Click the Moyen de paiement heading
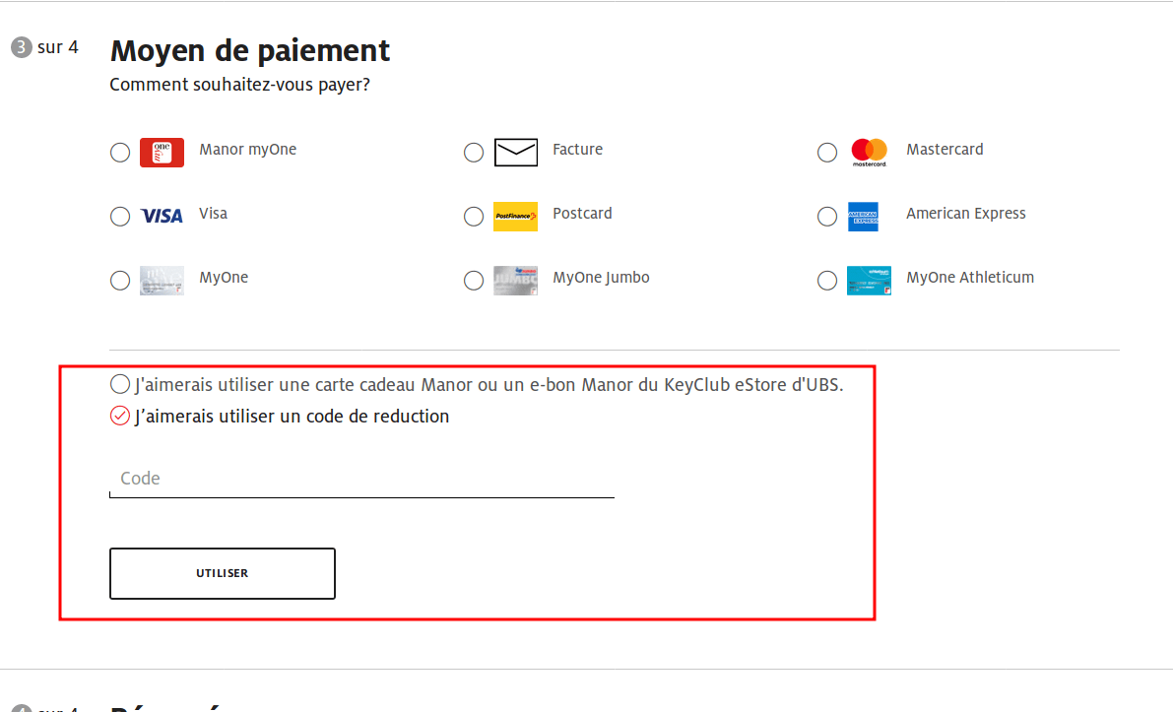This screenshot has height=712, width=1173. pos(249,49)
